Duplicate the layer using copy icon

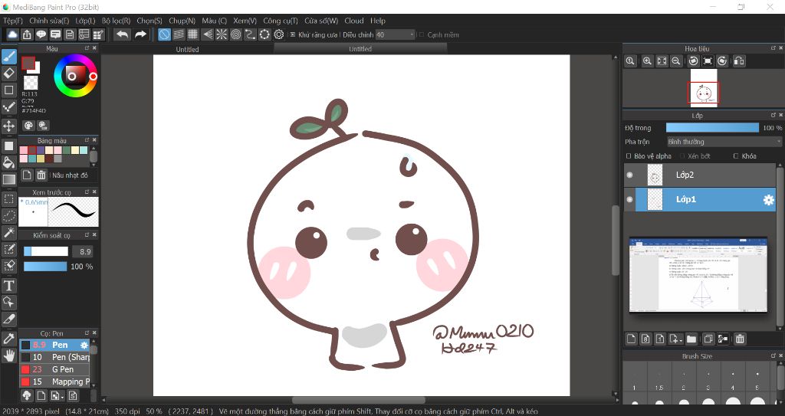708,339
